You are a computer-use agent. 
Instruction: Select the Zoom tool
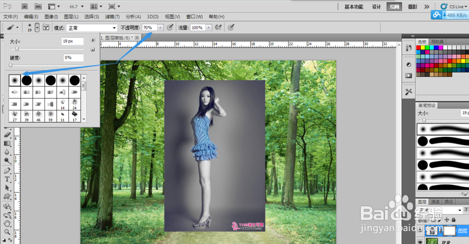click(7, 232)
